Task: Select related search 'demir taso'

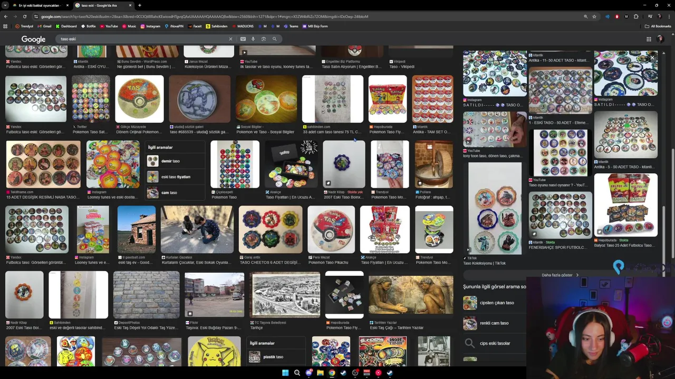Action: pyautogui.click(x=175, y=161)
